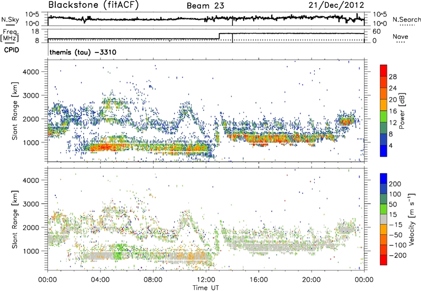The height and width of the screenshot is (291, 421).
Task: Click the 'N.Sky' legend label
Action: click(x=10, y=19)
